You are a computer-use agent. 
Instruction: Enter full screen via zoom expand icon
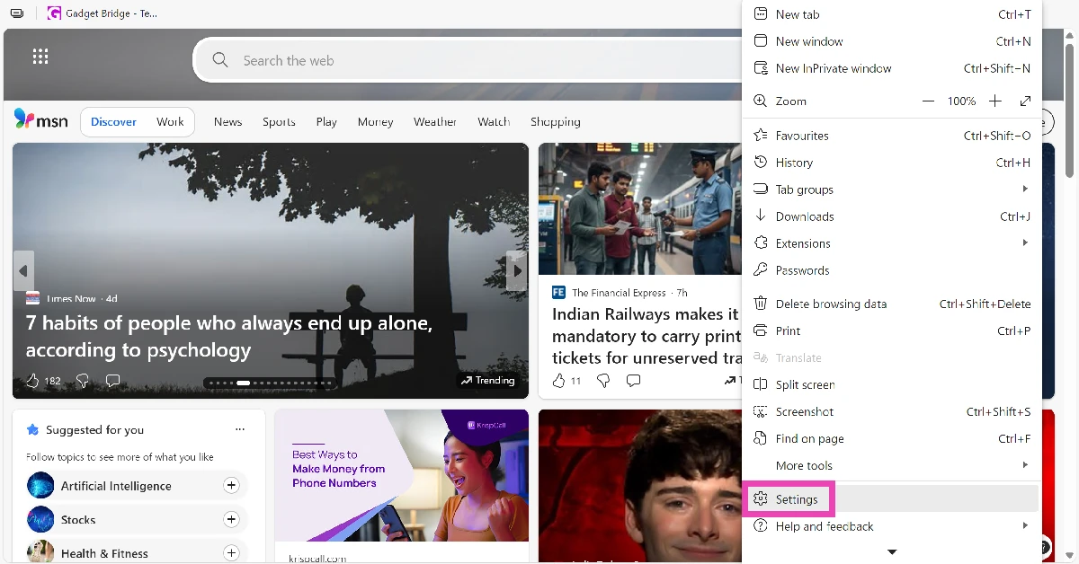pos(1025,101)
